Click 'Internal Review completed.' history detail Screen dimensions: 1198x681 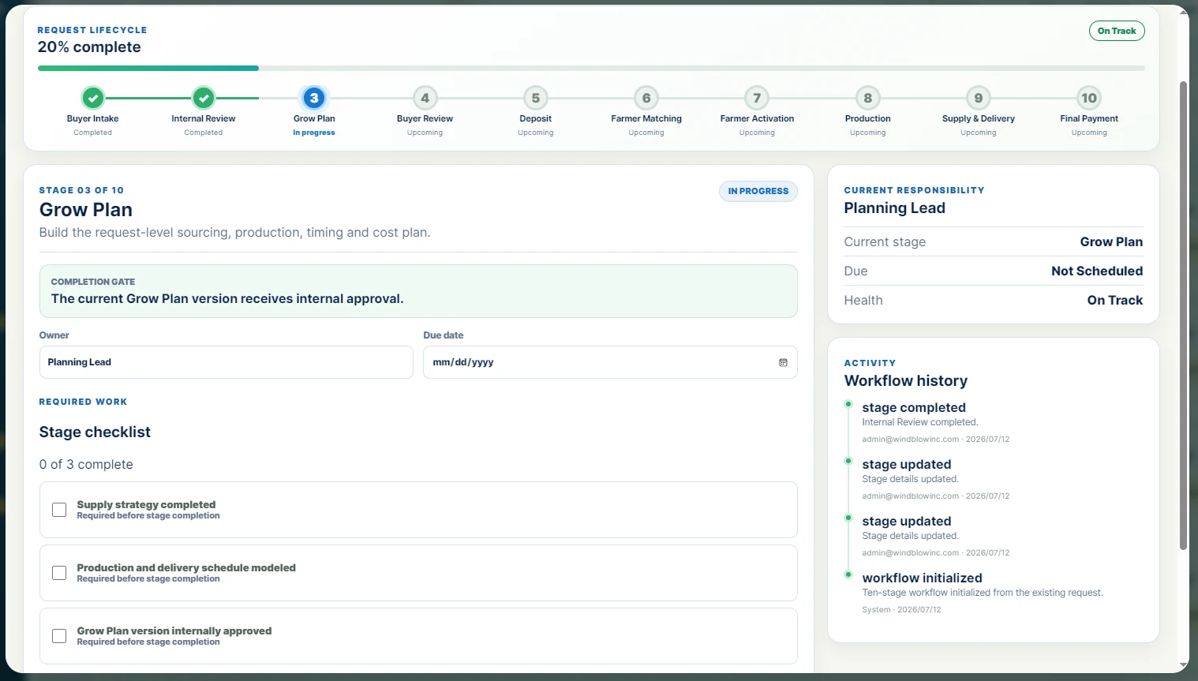920,422
